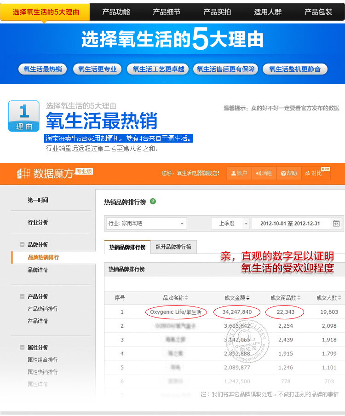
Task: Switch to the 飙升品牌排行榜 tab
Action: 173,247
